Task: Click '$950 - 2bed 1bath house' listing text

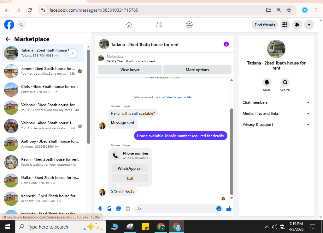Action: point(131,61)
